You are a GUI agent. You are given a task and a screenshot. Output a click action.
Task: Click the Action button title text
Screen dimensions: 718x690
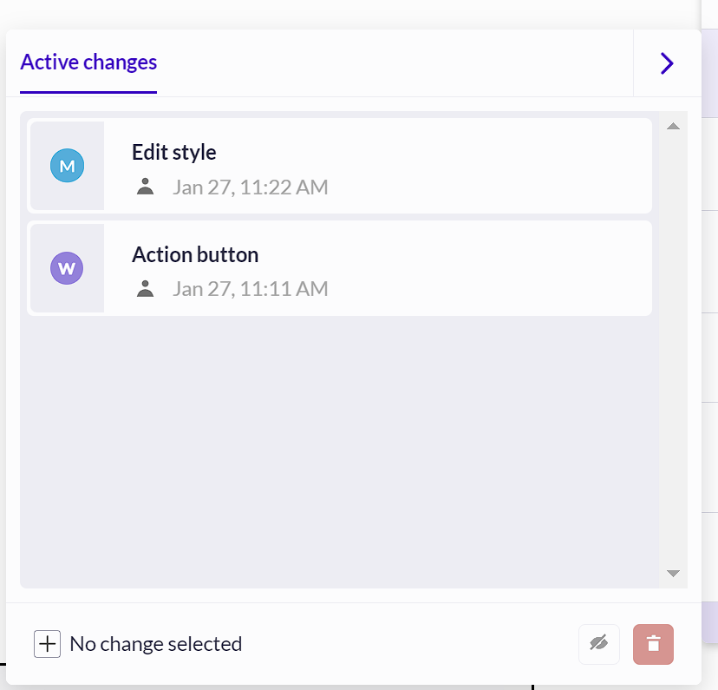[195, 254]
